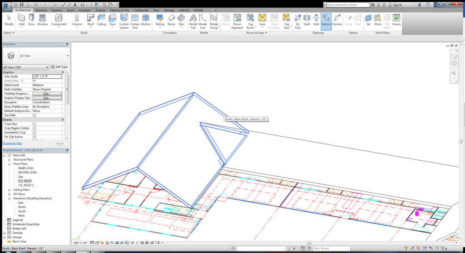The height and width of the screenshot is (253, 465).
Task: Open the 3D View selector dropdown
Action: [x=25, y=67]
